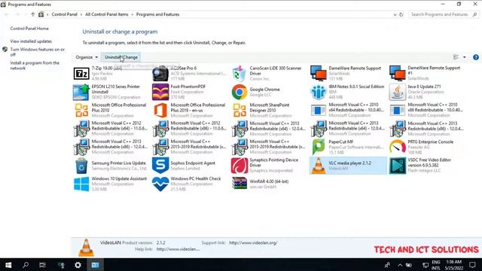Viewport: 482px width, 271px height.
Task: Click the ACDSee Pro 6 camera icon
Action: [160, 74]
